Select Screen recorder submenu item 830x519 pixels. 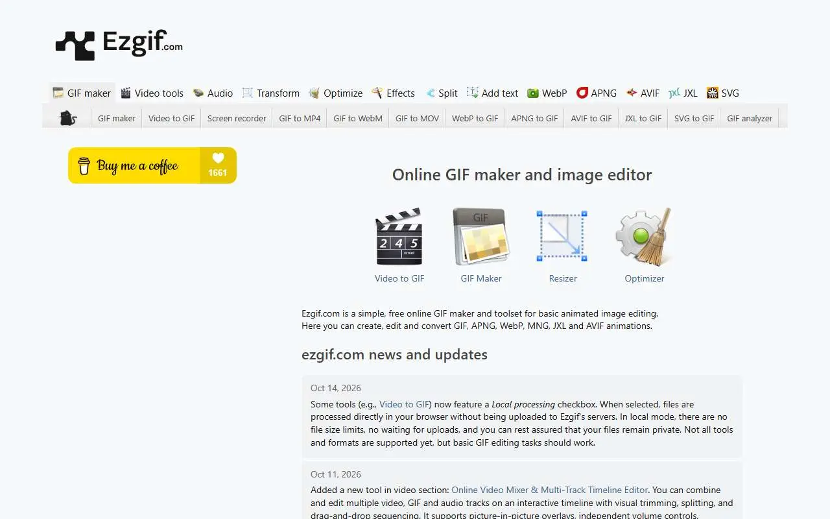pyautogui.click(x=237, y=118)
